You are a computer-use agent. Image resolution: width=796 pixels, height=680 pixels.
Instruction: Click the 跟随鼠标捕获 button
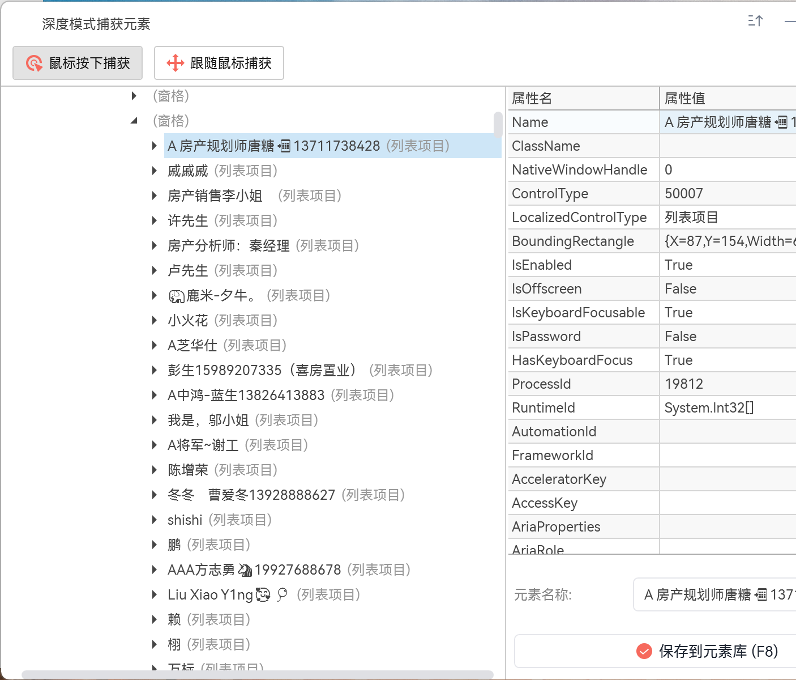pyautogui.click(x=219, y=63)
